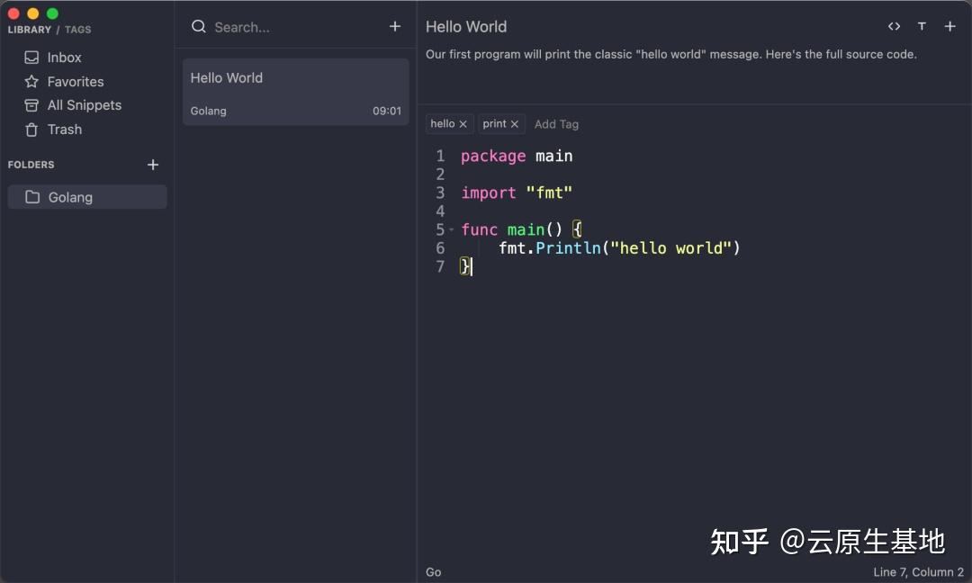
Task: Switch to the LIBRARY view
Action: coord(29,29)
